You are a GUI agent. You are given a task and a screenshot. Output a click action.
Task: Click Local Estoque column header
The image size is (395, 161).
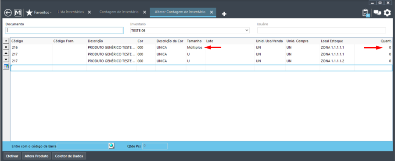coord(332,41)
